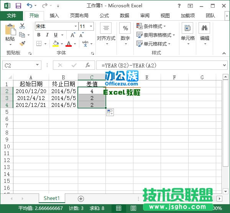Image resolution: width=230 pixels, height=213 pixels.
Task: Click the cell borders icon
Action: coord(39,44)
